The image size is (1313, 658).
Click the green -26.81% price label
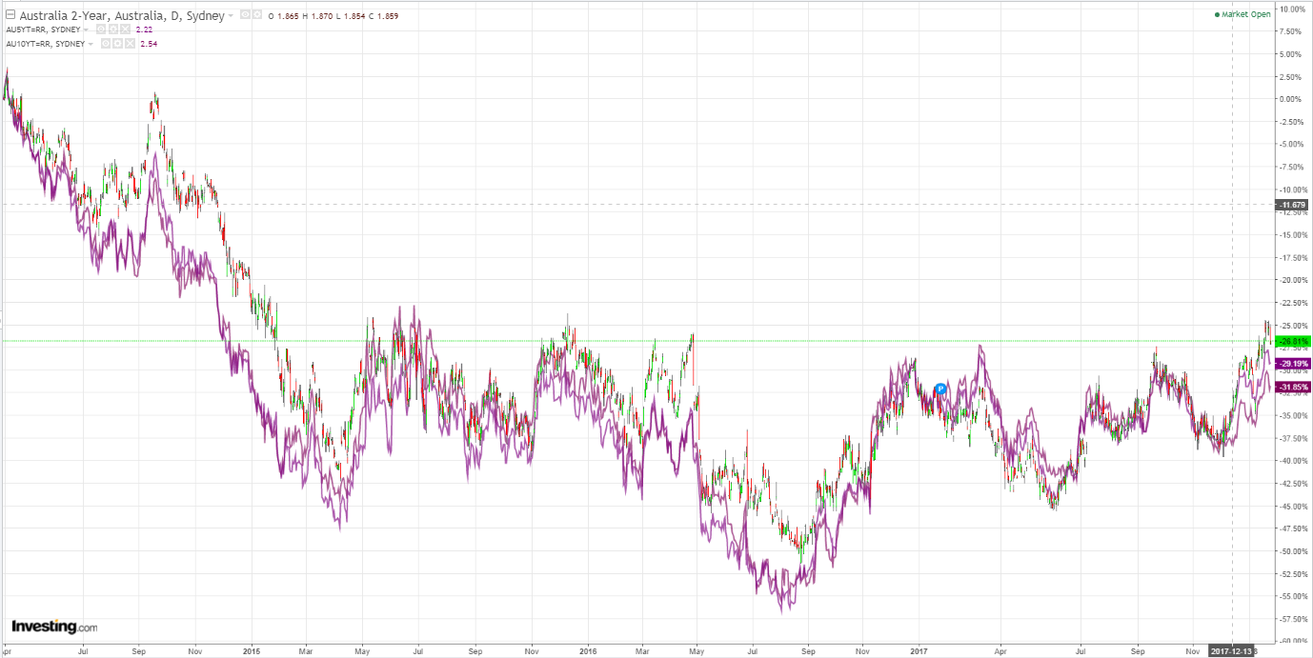pos(1294,341)
